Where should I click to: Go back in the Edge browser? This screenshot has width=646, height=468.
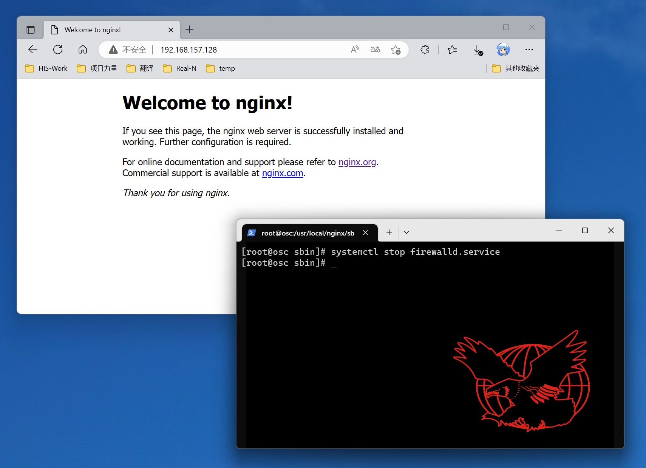(x=33, y=50)
